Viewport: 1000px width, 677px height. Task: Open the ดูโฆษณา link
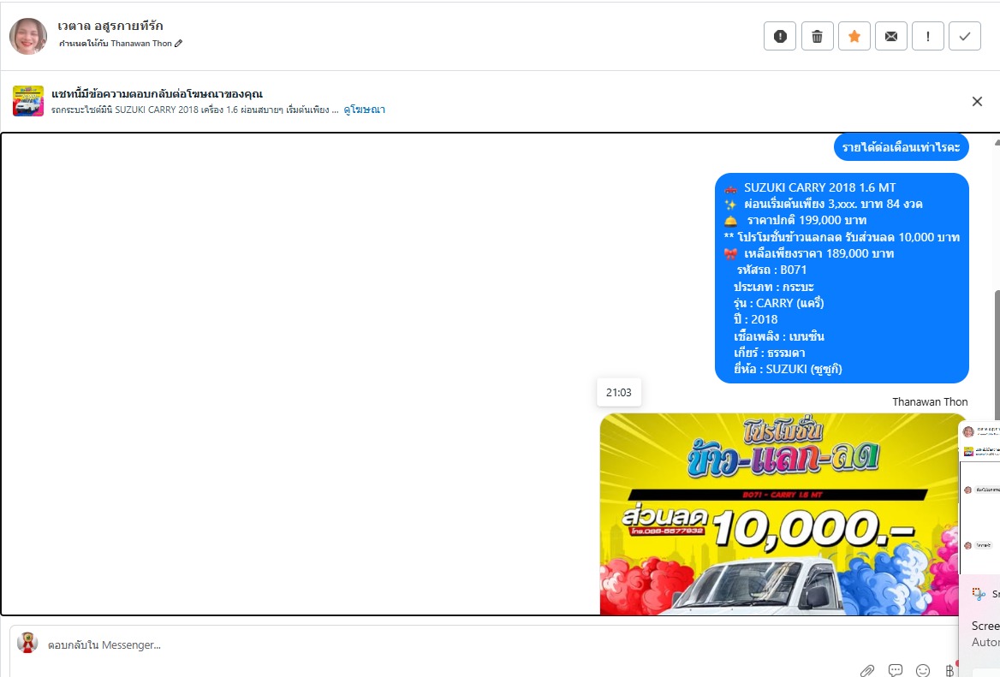364,110
